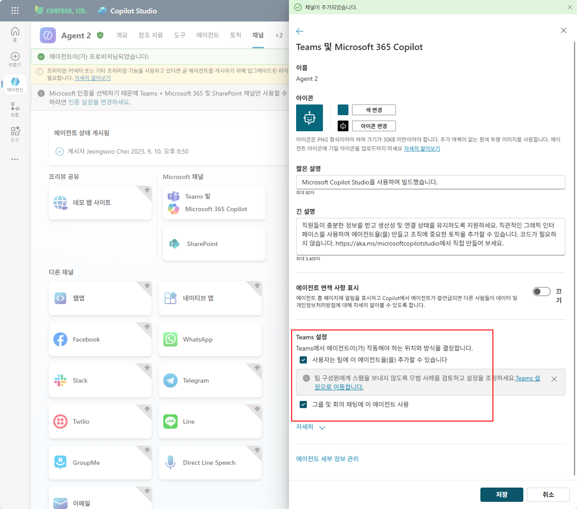Select the Agents (에이전트) sidebar icon

pos(15,84)
